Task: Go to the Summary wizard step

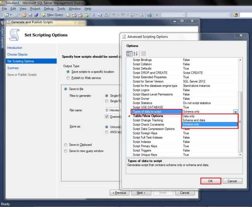Action: click(13, 68)
